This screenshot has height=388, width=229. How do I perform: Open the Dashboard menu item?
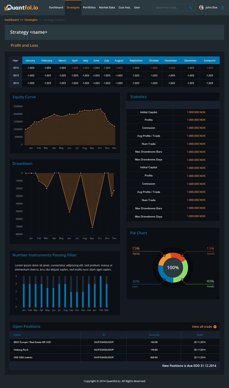click(x=56, y=8)
